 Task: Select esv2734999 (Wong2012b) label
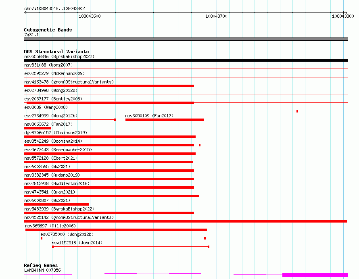tap(51, 116)
